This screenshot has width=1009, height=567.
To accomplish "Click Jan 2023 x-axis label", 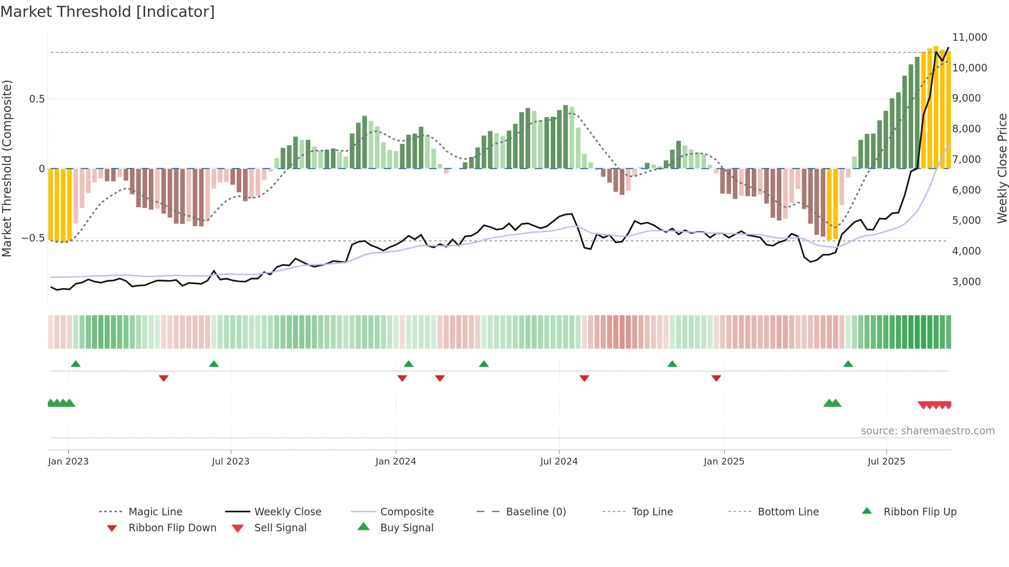I will coord(69,462).
